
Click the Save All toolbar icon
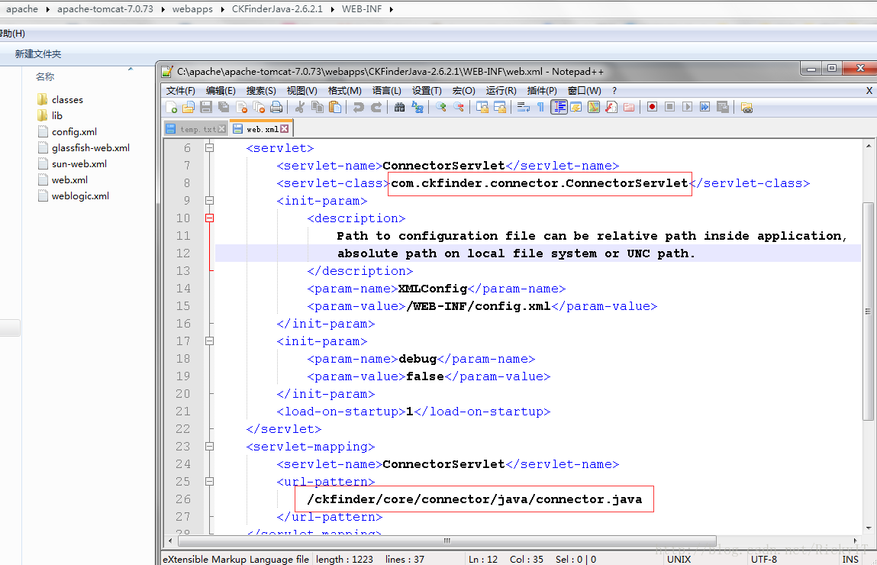point(224,108)
